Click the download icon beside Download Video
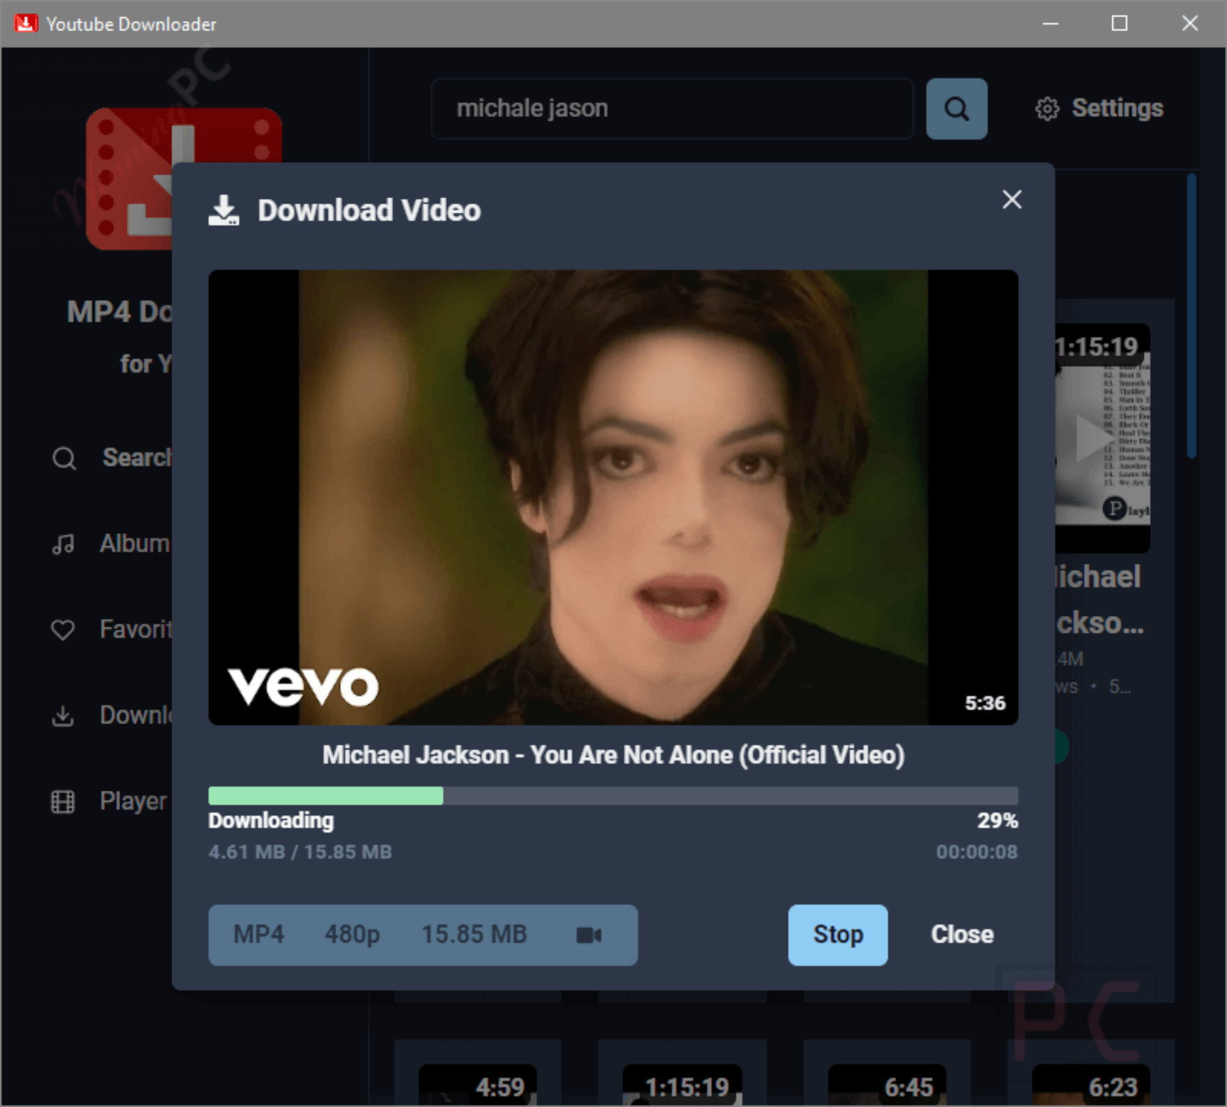The image size is (1227, 1107). pos(224,210)
